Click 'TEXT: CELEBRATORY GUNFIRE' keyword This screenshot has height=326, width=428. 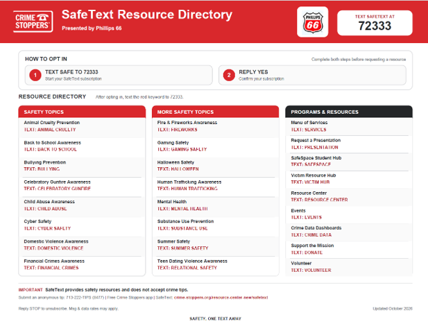tap(58, 189)
